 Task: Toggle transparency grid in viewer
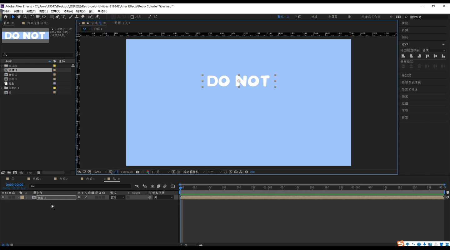coord(178,172)
